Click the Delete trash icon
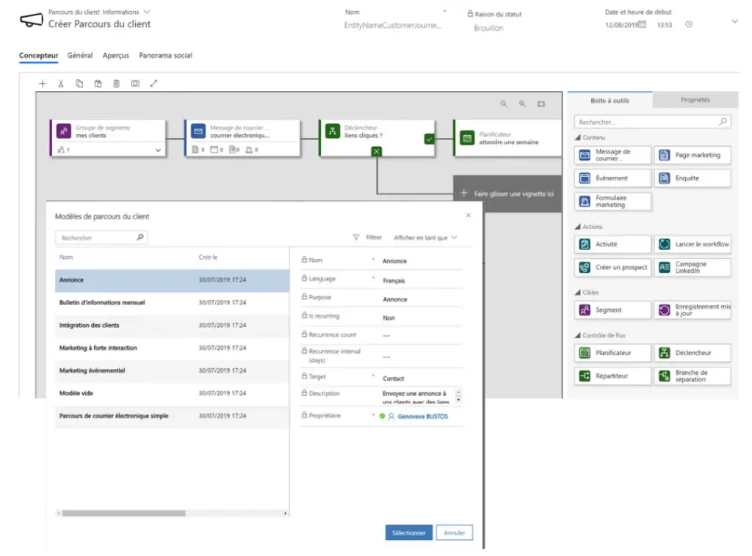This screenshot has height=556, width=752. 116,84
